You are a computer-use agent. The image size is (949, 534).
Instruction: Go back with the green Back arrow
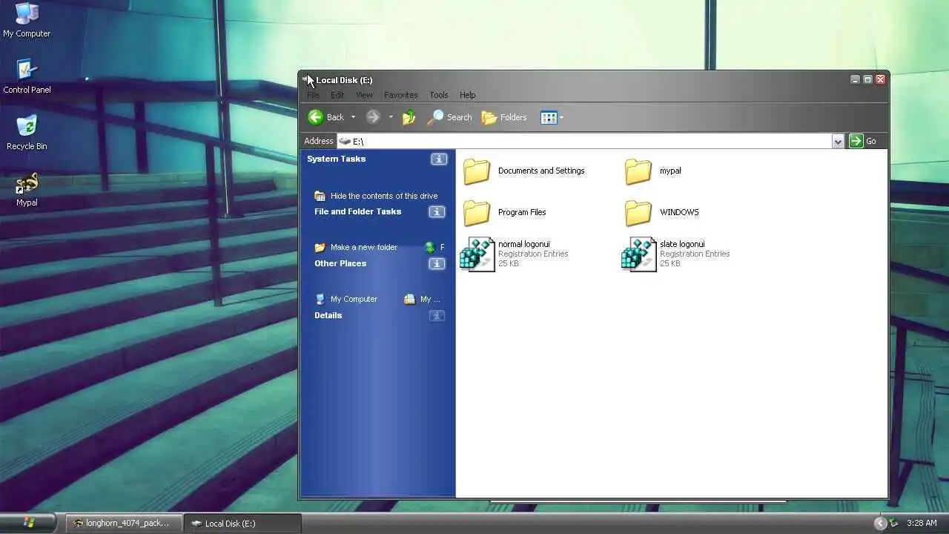click(x=326, y=117)
